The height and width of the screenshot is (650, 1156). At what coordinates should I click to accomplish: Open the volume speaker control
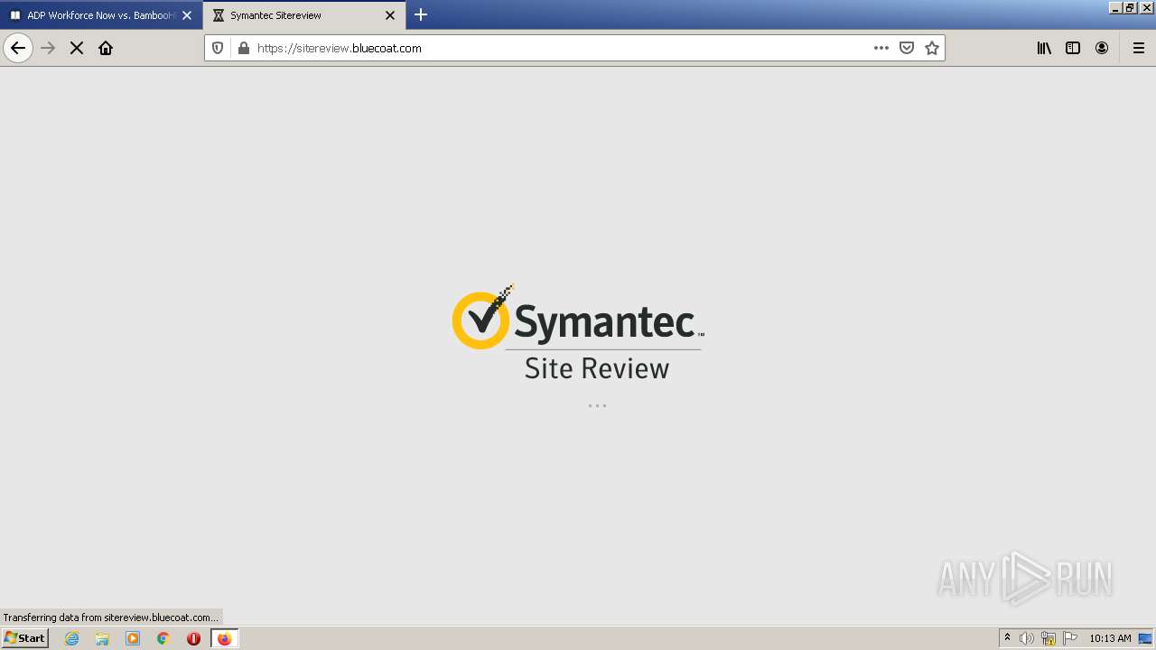point(1027,638)
